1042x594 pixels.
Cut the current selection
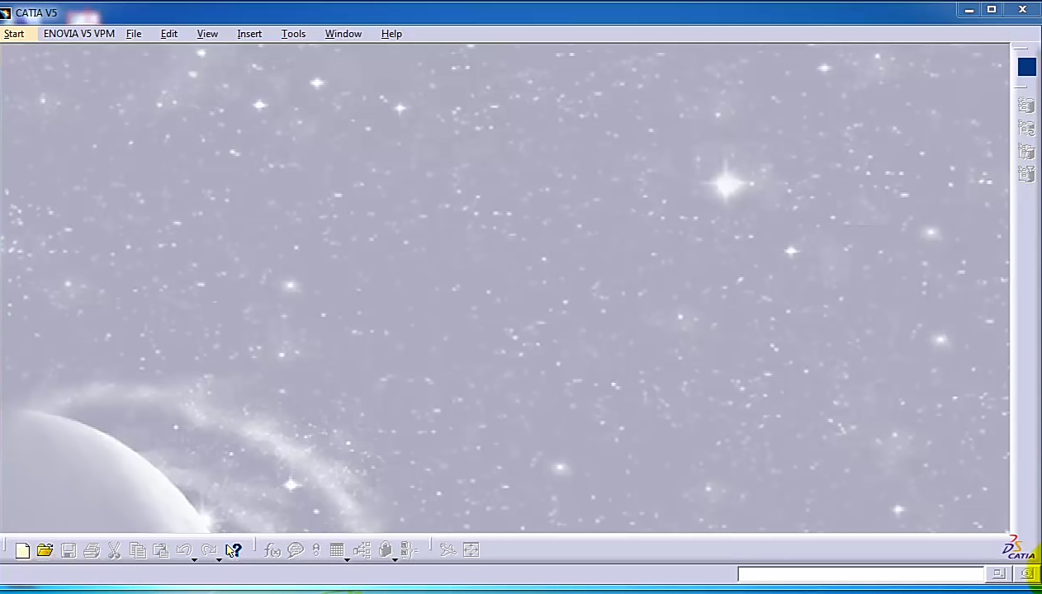coord(115,550)
